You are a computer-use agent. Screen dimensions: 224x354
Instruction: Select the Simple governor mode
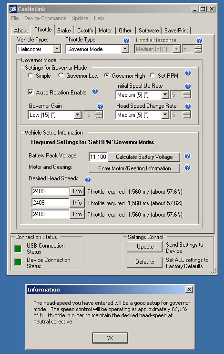(x=31, y=76)
